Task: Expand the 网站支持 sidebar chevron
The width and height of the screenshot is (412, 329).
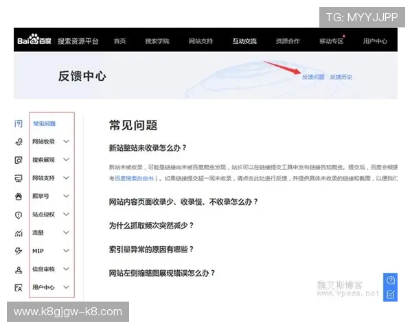Action: click(66, 178)
